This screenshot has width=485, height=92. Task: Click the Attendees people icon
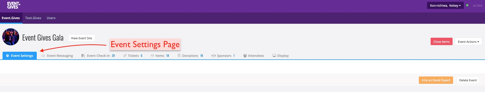coord(245,56)
